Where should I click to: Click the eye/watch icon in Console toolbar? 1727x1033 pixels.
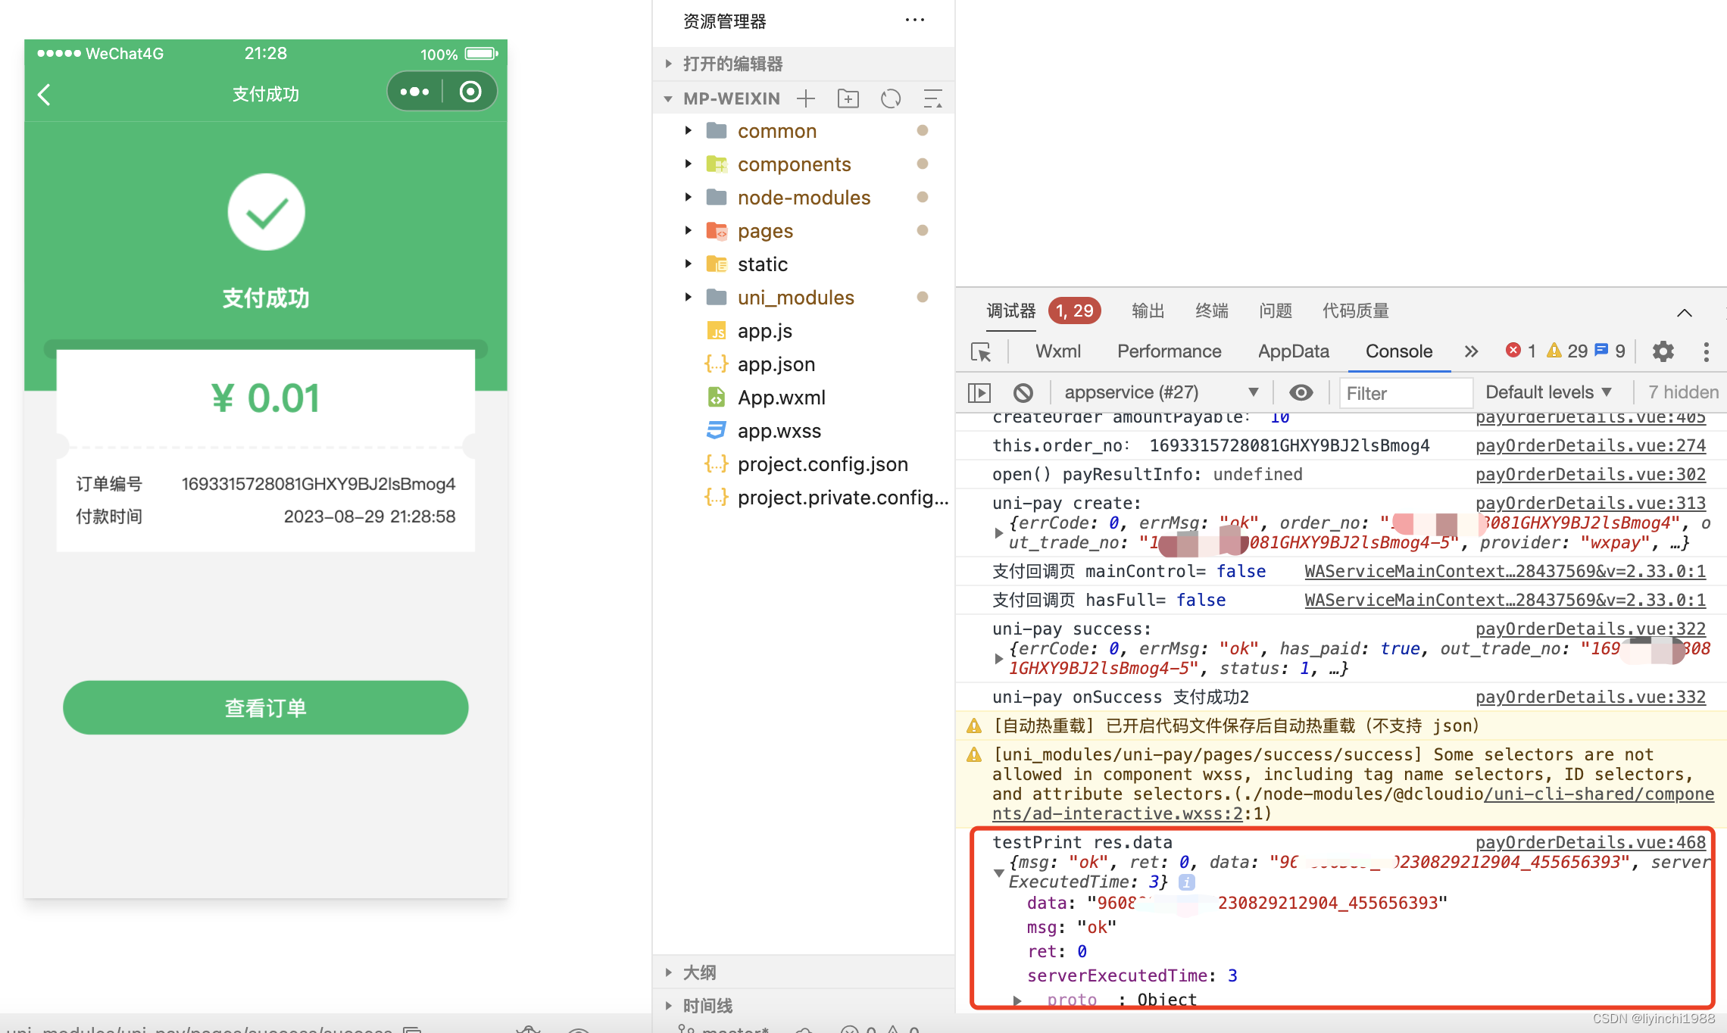(x=1301, y=392)
